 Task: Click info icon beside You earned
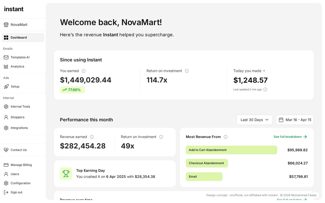coord(84,71)
